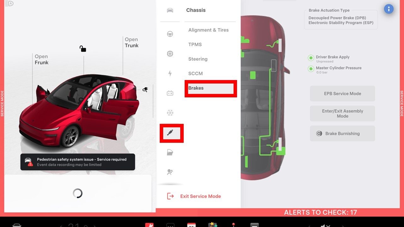Open the Trunk via its label
Image resolution: width=404 pixels, height=227 pixels.
click(132, 43)
